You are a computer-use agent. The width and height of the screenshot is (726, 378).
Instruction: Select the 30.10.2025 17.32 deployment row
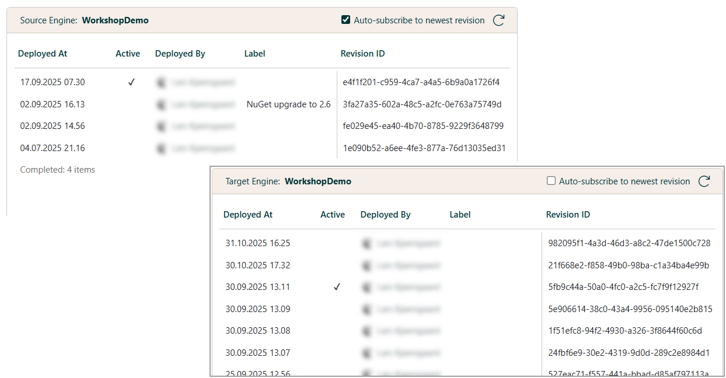[x=258, y=265]
